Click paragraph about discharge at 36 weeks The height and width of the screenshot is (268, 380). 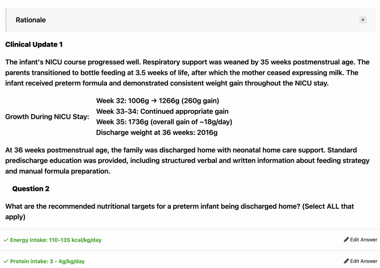pos(187,161)
